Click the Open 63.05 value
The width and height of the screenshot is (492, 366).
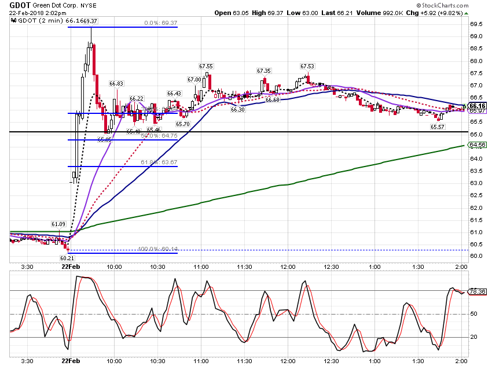pyautogui.click(x=232, y=13)
